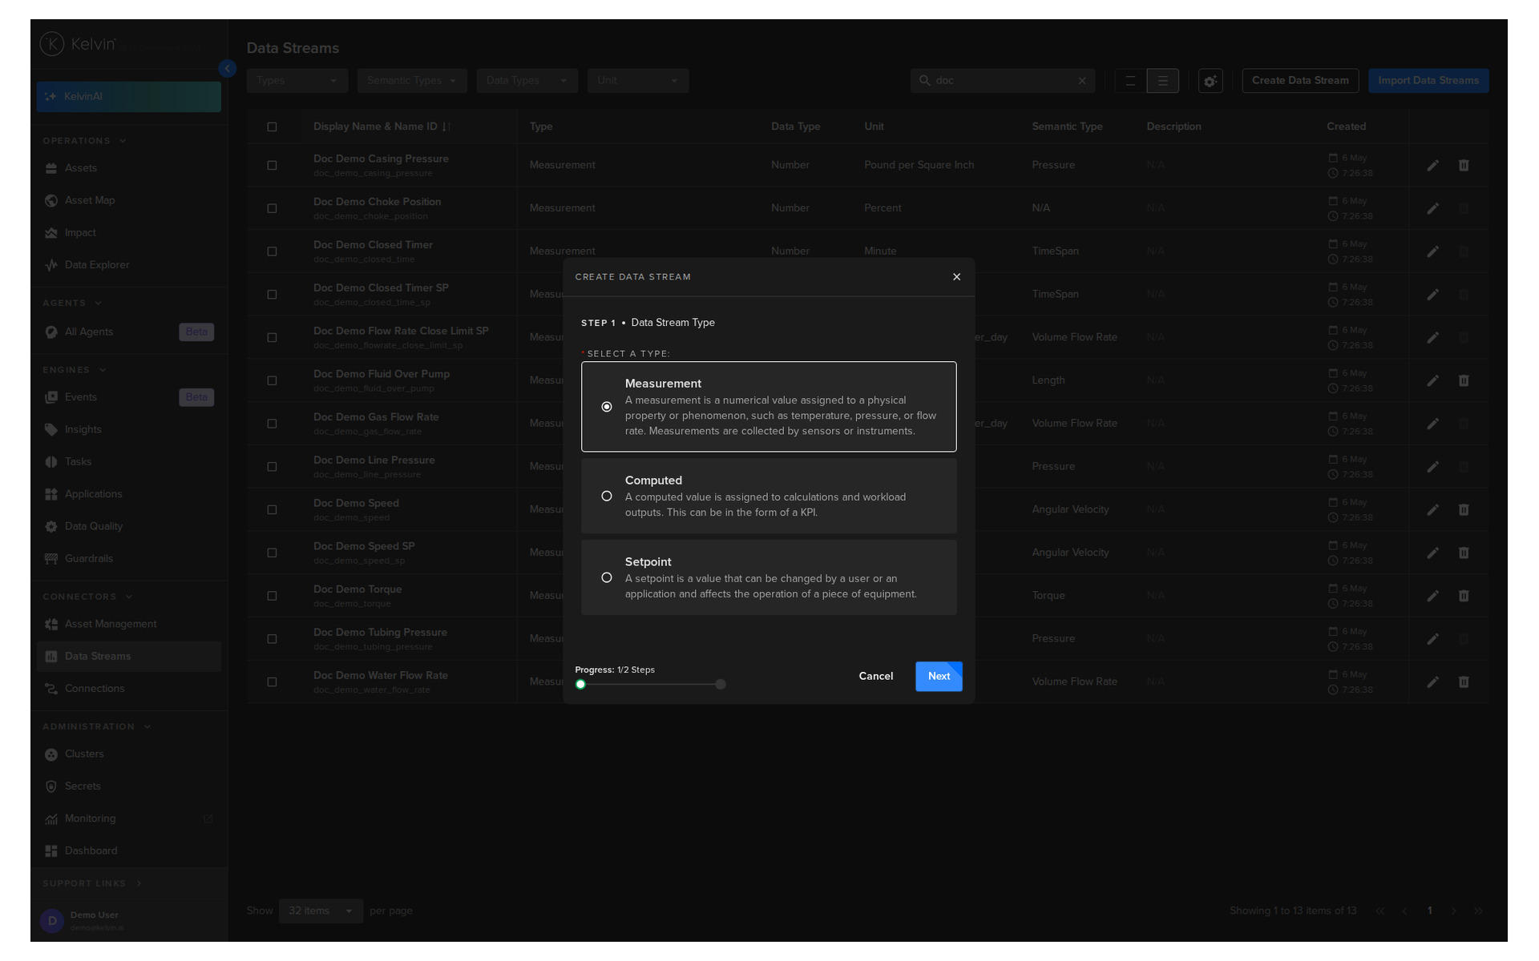This screenshot has height=961, width=1539.
Task: Check the Doc Demo Choke Position row
Action: (x=272, y=209)
